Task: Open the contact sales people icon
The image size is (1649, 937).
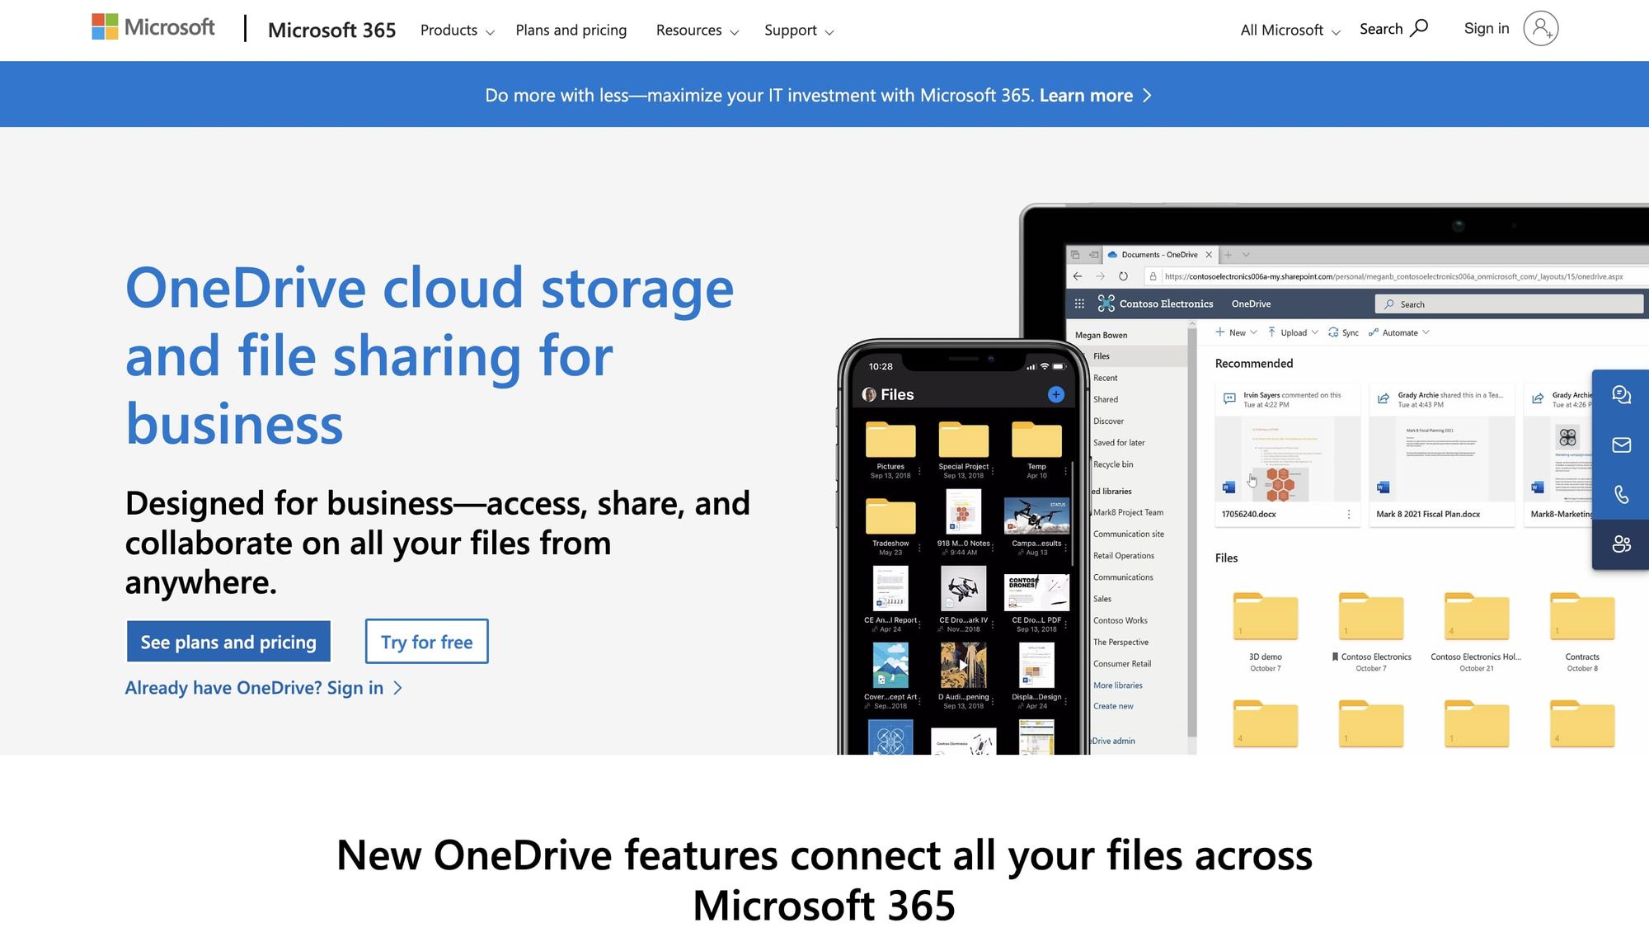Action: click(x=1622, y=544)
